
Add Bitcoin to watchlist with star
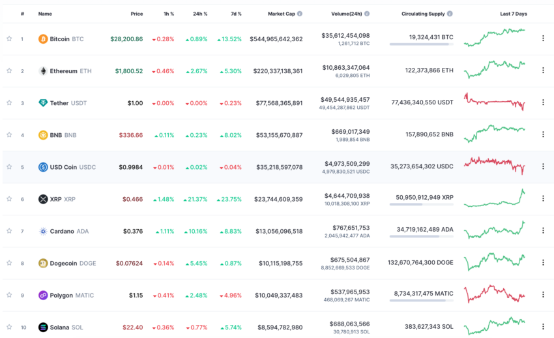[x=9, y=38]
